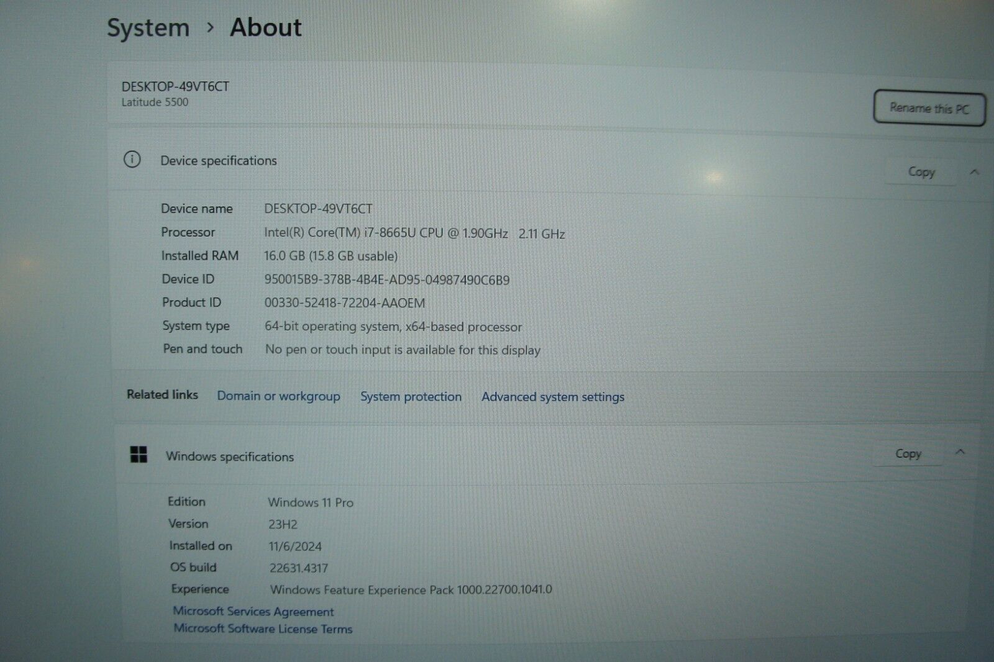This screenshot has height=662, width=994.
Task: Click Installed RAM value 16.0 GB
Action: [331, 256]
